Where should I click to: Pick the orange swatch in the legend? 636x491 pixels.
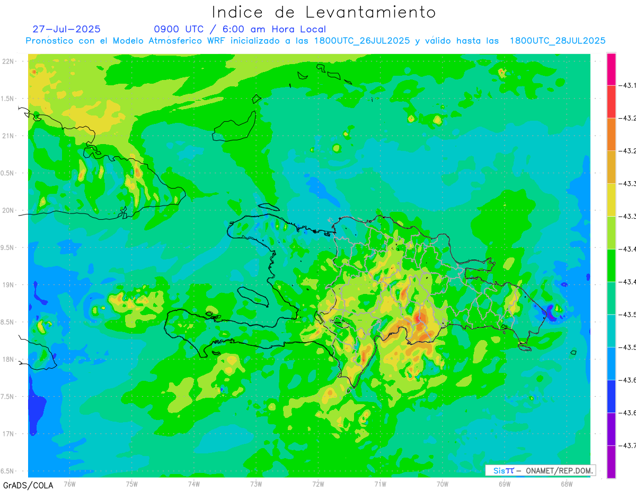pos(611,134)
